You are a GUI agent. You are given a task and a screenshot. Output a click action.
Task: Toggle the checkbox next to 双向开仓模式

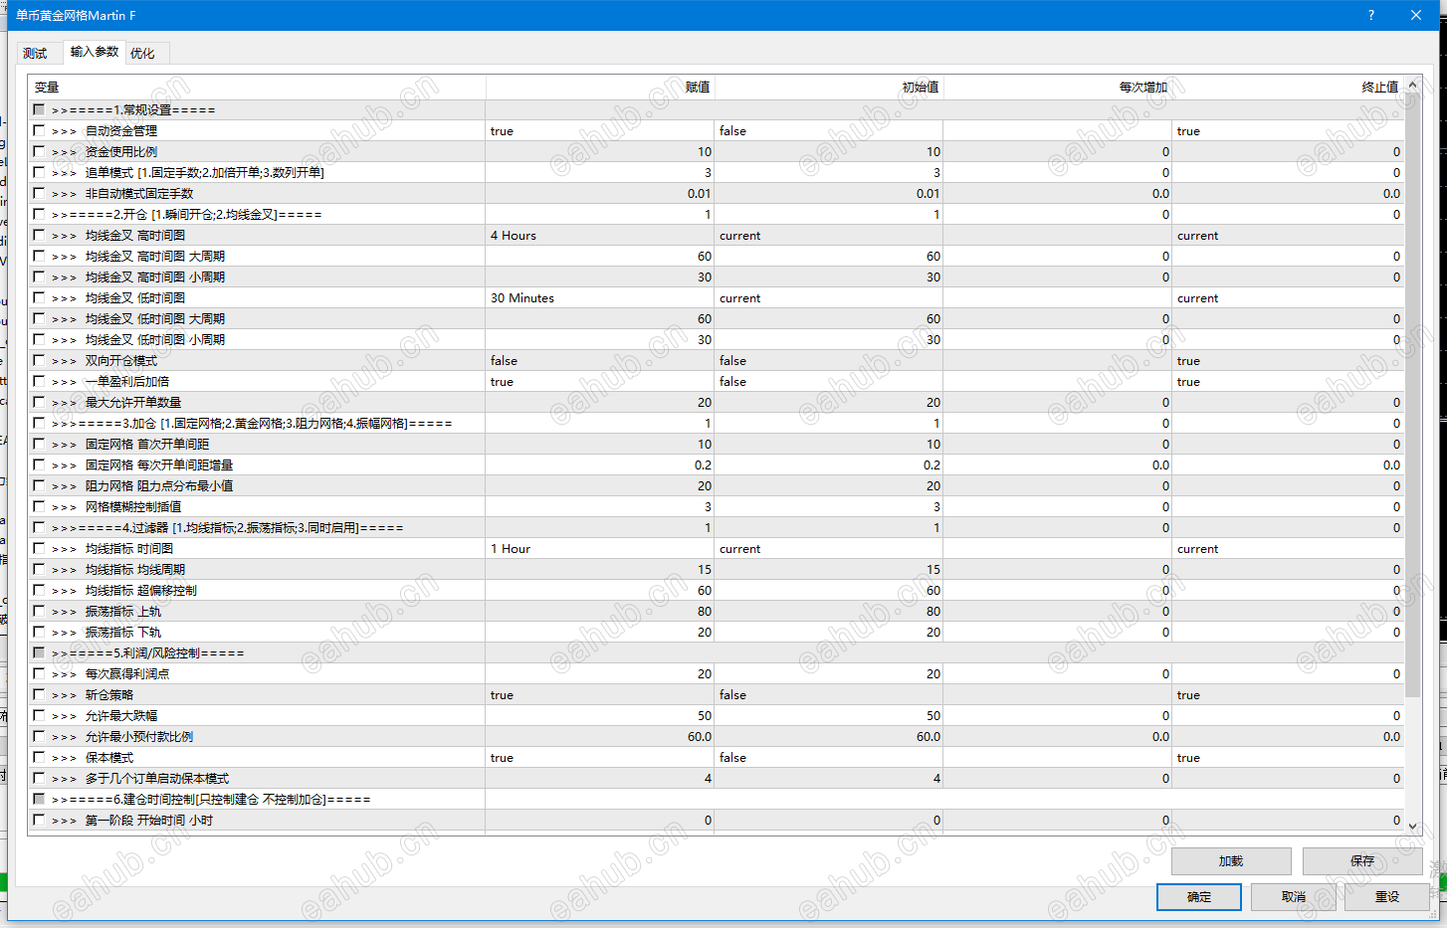coord(39,360)
